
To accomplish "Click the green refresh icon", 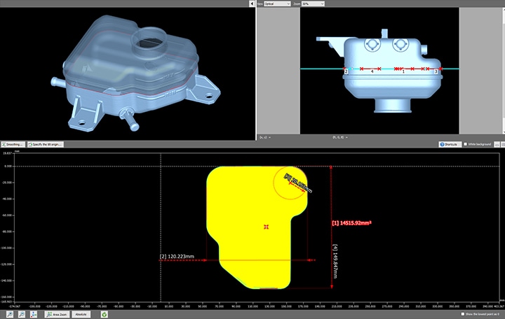I will [x=104, y=315].
